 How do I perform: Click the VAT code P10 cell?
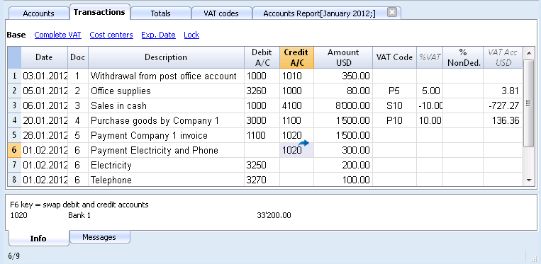(x=394, y=120)
